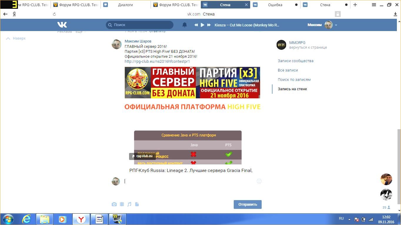401x225 pixels.
Task: Open the network signal tray icon
Action: coord(371,219)
